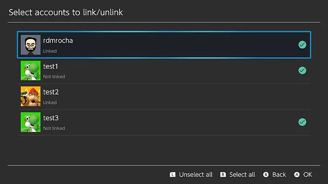Click test2's Bowser avatar icon
This screenshot has height=184, width=328.
30,96
